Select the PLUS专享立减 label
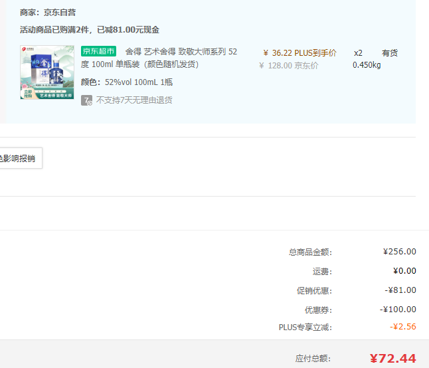 [305, 327]
